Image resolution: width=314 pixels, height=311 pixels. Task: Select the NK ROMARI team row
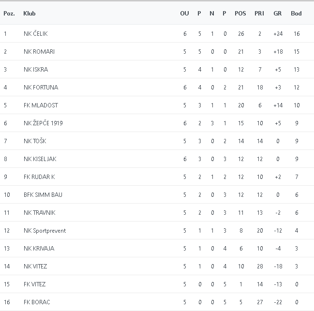(39, 52)
